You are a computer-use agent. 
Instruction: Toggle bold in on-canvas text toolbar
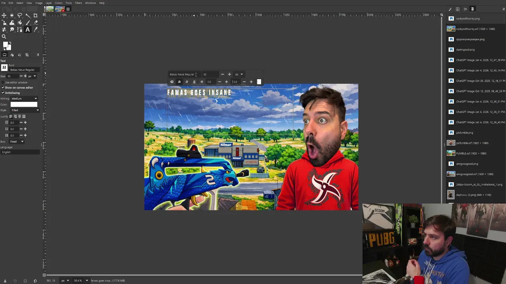pyautogui.click(x=179, y=82)
